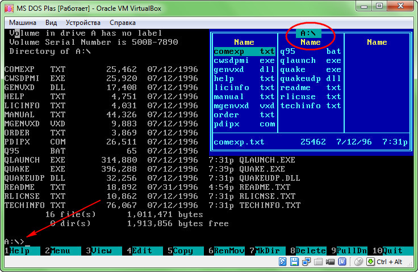This screenshot has width=418, height=272.
Task: Click the 3 View function key
Action: pyautogui.click(x=104, y=250)
